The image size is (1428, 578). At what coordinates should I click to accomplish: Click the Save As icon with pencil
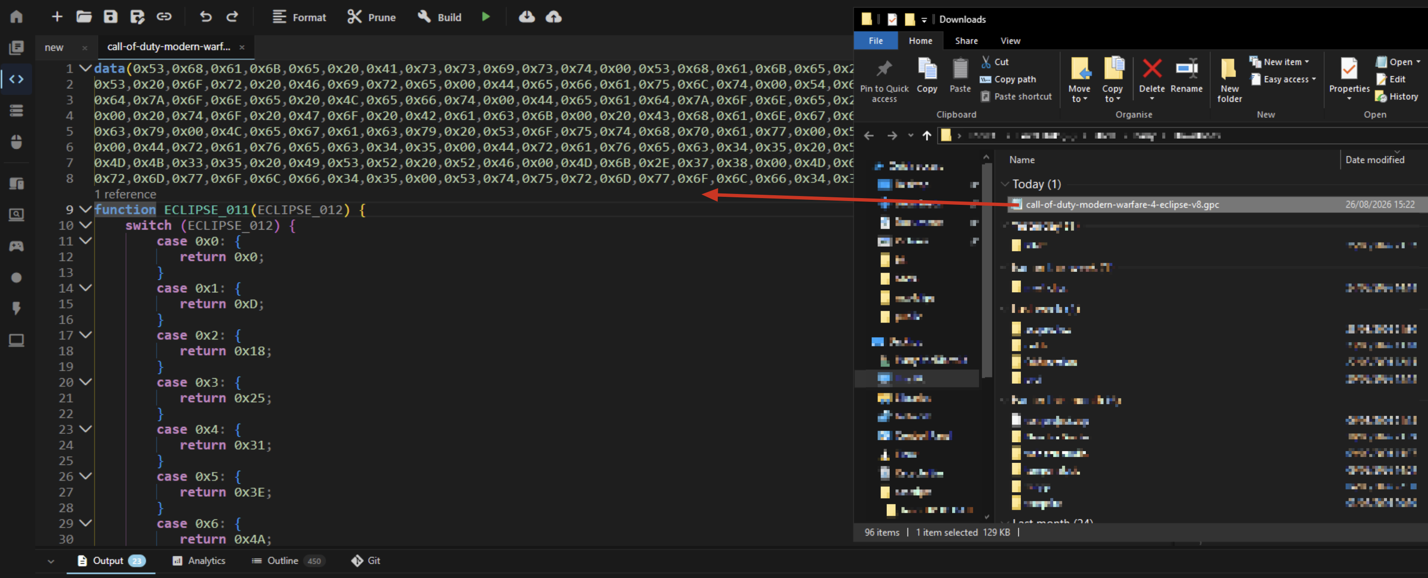click(x=137, y=17)
